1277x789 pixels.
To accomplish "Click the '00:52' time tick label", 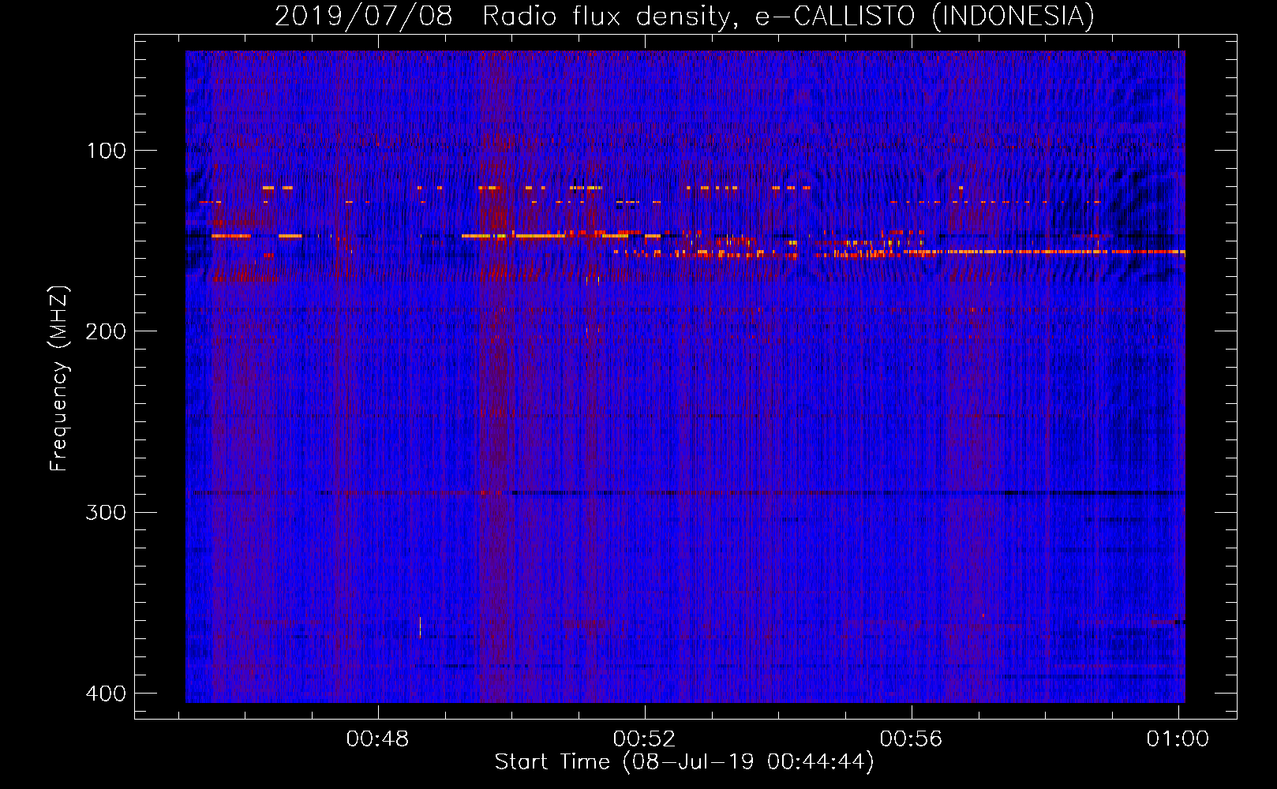I will click(x=645, y=739).
